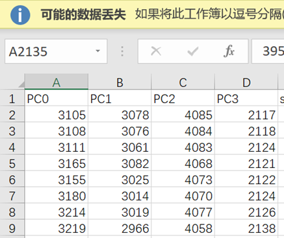The image size is (284, 238).
Task: Select the cell with value 3025
Action: (x=120, y=180)
